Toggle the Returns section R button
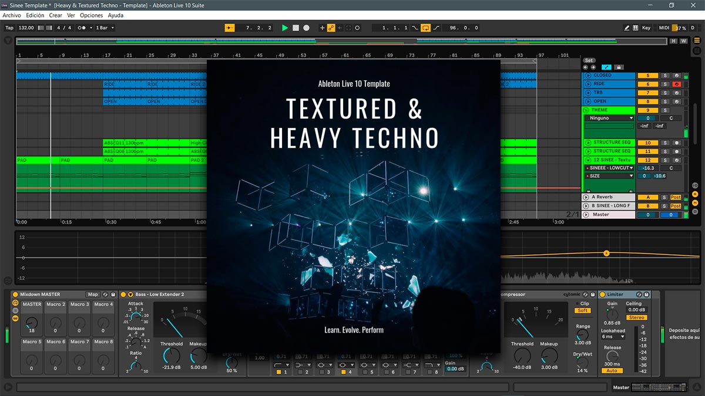The image size is (705, 396). 695,194
